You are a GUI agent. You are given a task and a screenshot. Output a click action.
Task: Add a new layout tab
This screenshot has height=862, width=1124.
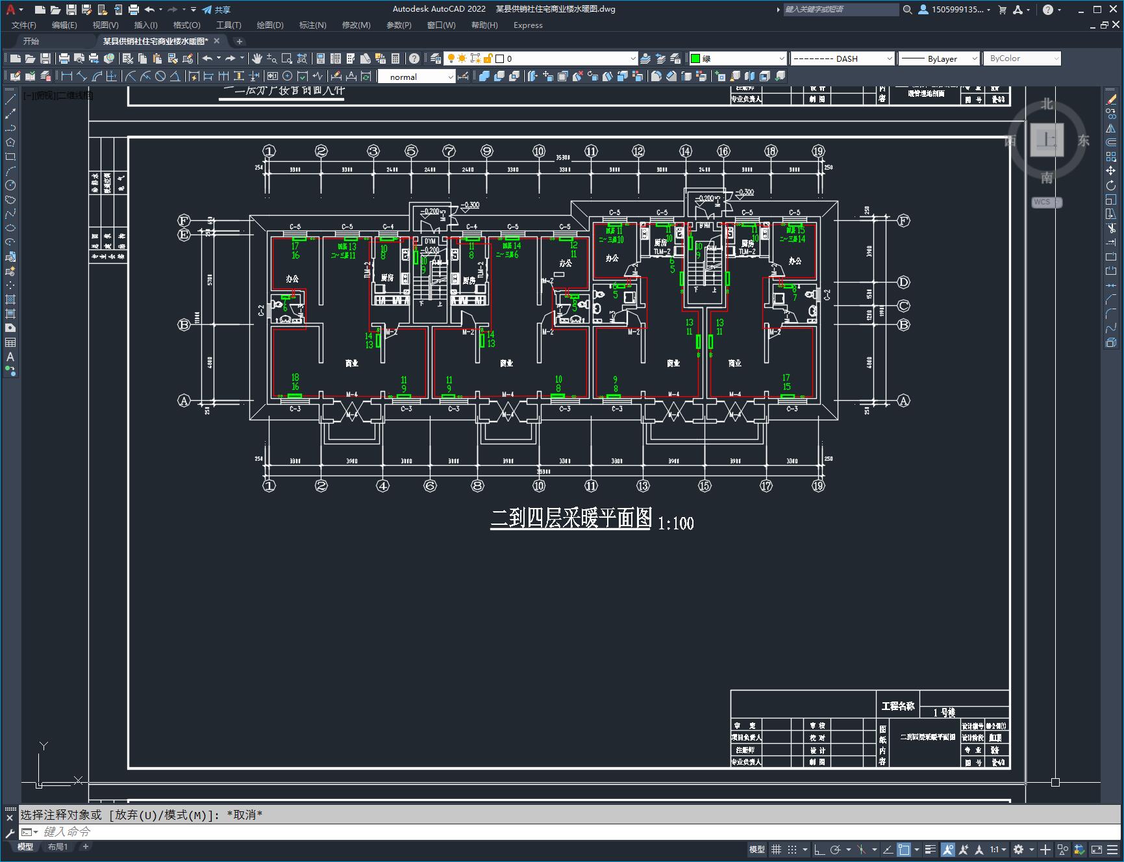[x=85, y=846]
